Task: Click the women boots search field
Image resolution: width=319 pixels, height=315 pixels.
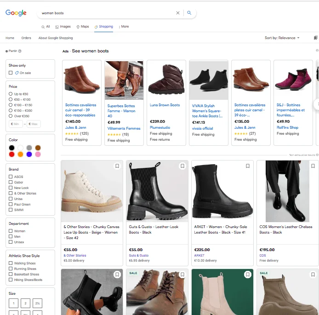Action: coord(107,13)
